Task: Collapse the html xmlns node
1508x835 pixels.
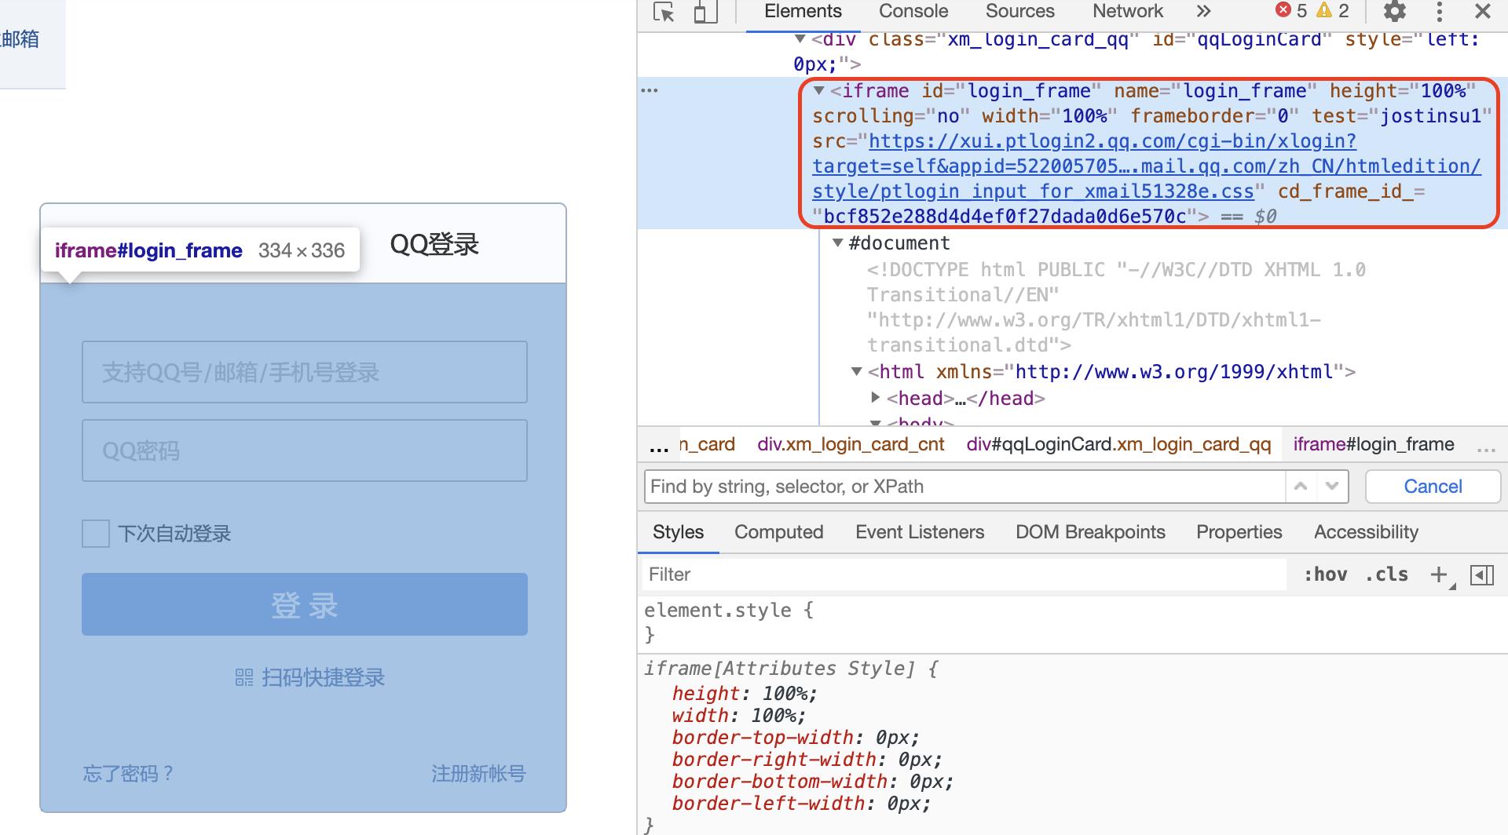Action: pyautogui.click(x=857, y=371)
